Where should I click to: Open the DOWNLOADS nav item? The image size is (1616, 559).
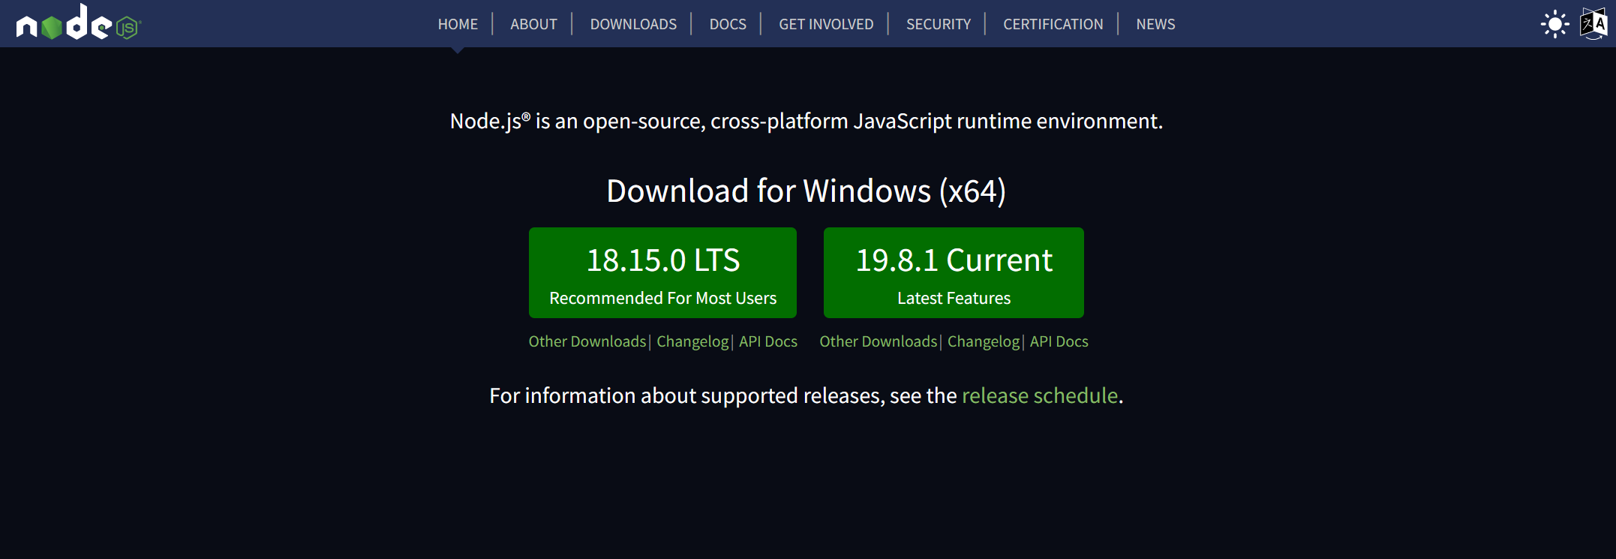[x=633, y=24]
